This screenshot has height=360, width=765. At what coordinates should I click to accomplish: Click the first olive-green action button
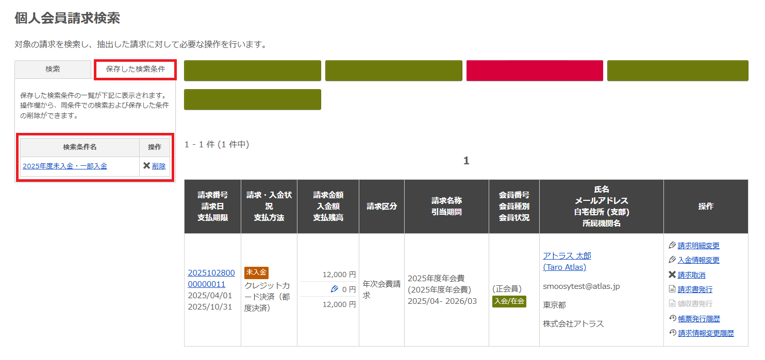point(252,70)
